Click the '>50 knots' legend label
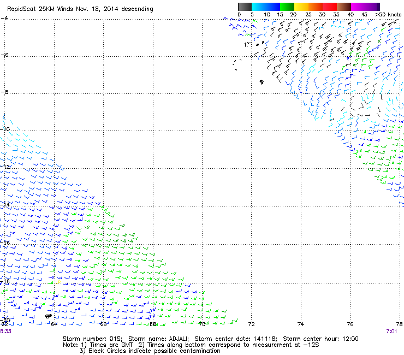This screenshot has height=355, width=404. point(388,15)
